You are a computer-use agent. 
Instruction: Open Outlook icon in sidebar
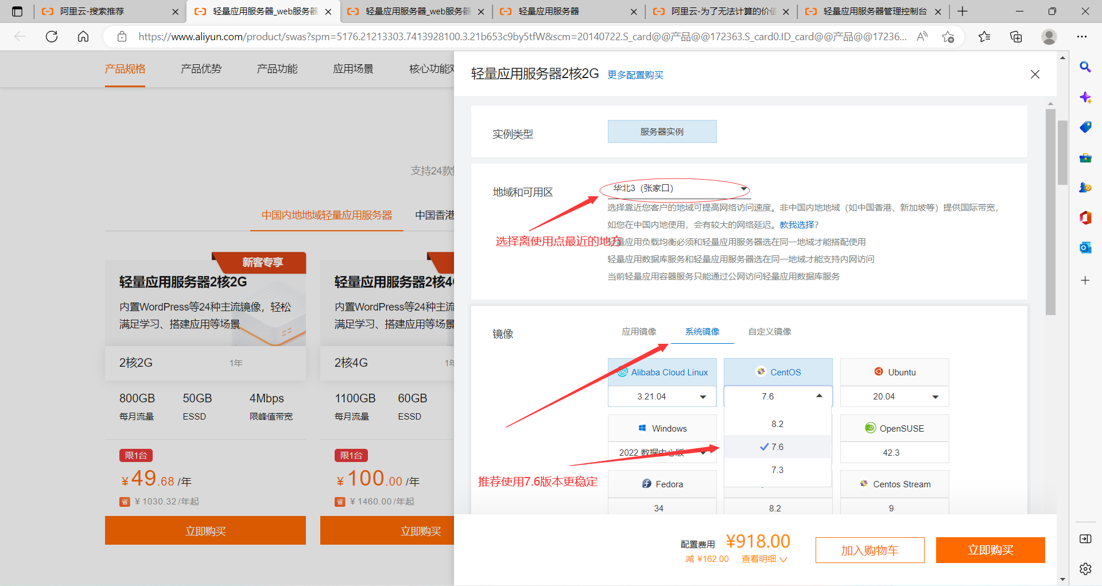1085,247
